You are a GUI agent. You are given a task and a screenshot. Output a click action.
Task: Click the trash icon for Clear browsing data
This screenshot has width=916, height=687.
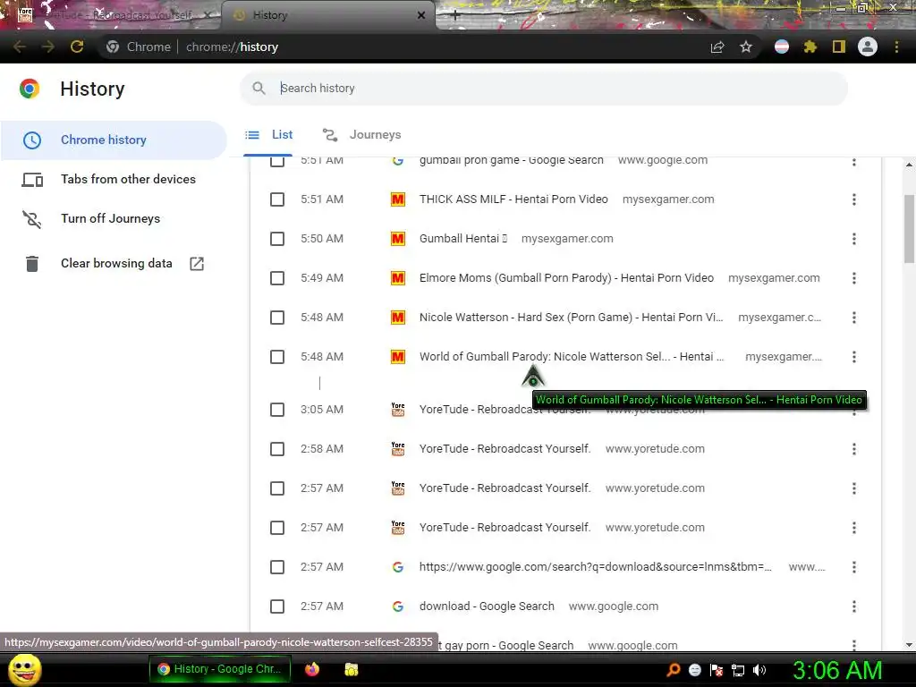[x=32, y=264]
